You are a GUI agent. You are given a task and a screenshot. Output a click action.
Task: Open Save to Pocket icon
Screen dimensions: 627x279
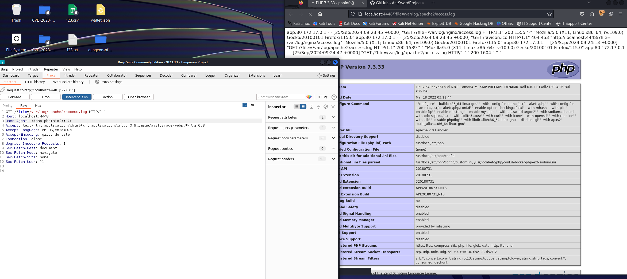tap(582, 14)
